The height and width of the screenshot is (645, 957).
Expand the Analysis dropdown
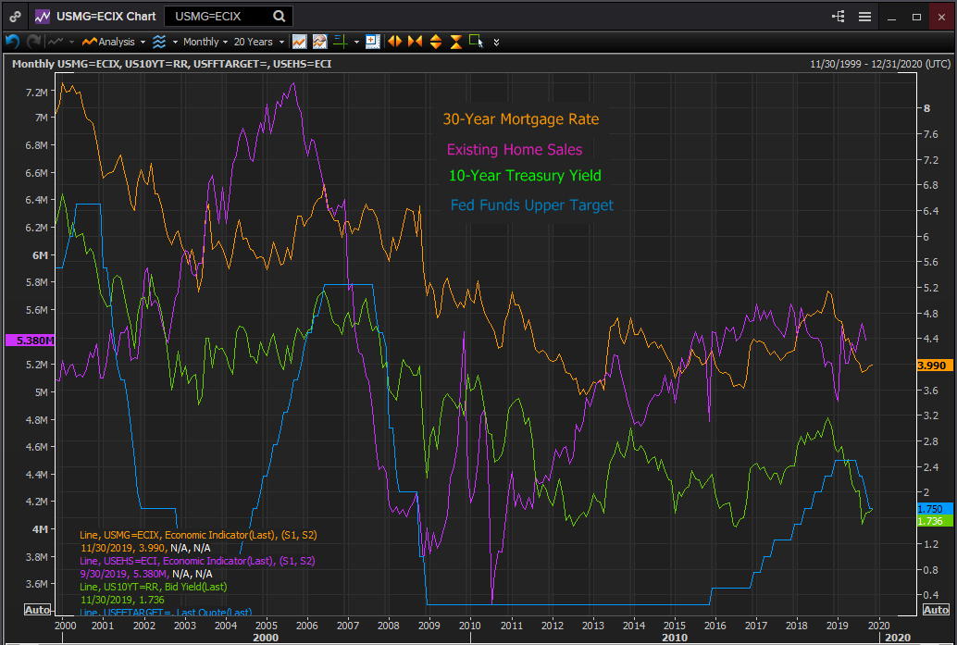click(x=114, y=42)
